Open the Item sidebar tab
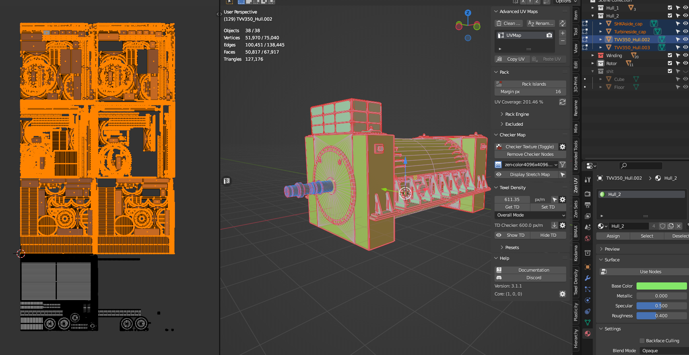 576,15
